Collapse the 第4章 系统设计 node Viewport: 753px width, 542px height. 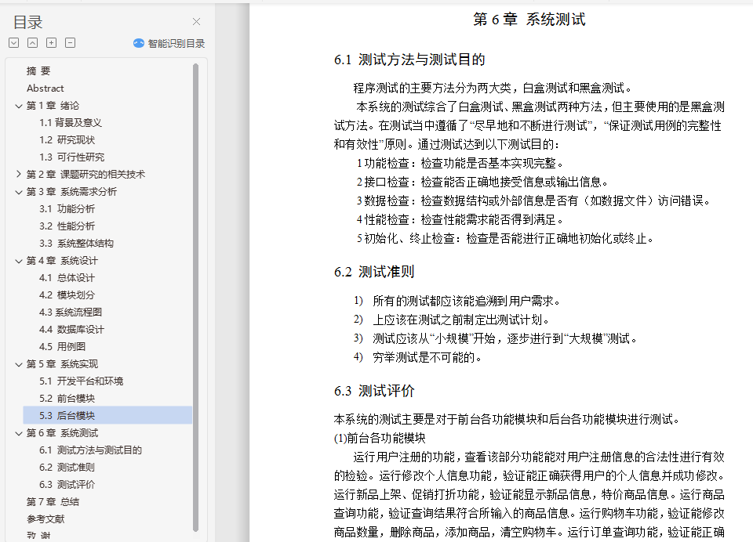pos(19,262)
